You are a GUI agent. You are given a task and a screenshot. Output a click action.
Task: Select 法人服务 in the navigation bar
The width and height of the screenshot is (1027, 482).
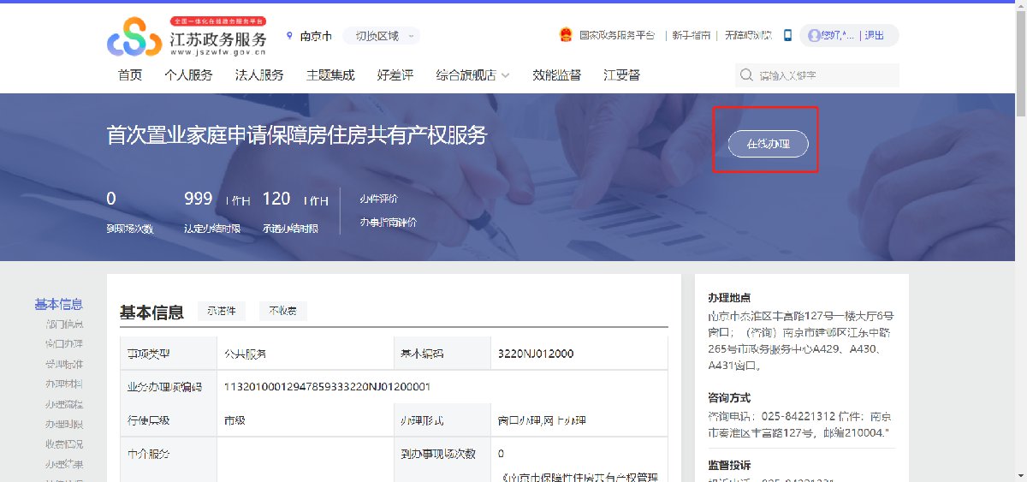tap(259, 75)
